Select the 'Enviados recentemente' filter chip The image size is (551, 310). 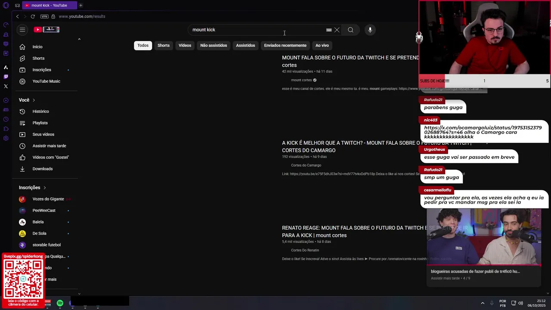coord(285,45)
